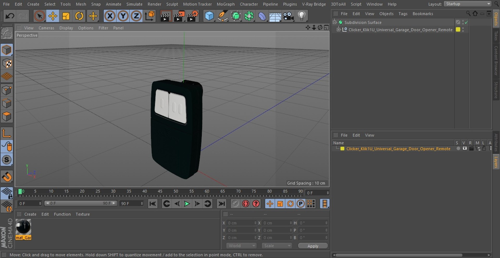Add a Cube primitive object

pos(209,16)
